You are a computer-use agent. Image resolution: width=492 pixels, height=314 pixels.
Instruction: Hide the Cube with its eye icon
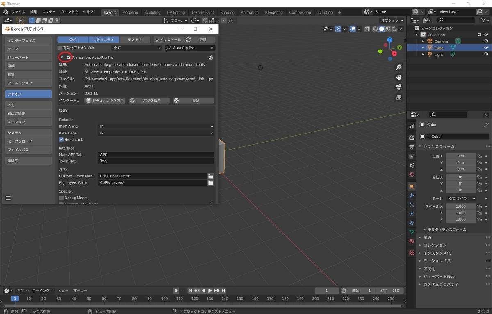pos(486,48)
